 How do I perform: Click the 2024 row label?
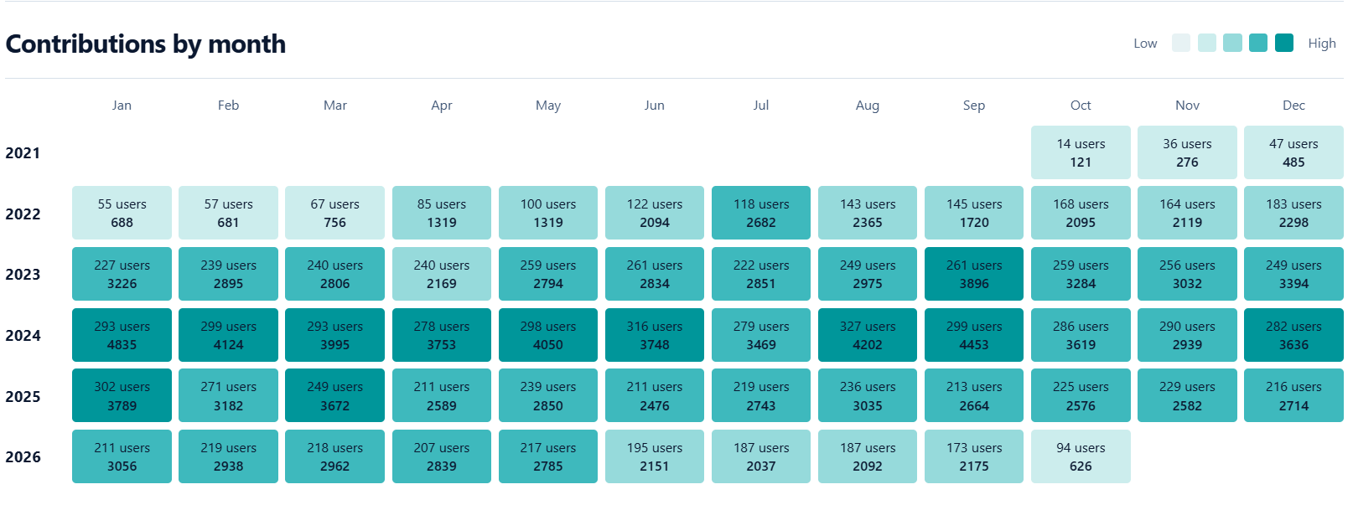click(23, 335)
